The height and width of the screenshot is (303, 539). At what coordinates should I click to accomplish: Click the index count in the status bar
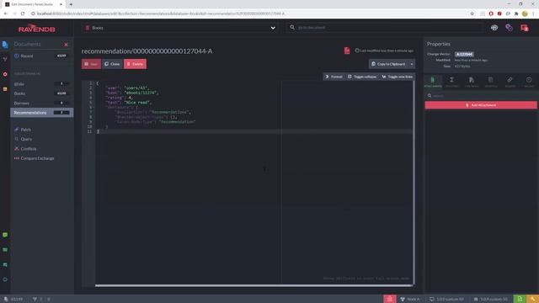pos(38,300)
